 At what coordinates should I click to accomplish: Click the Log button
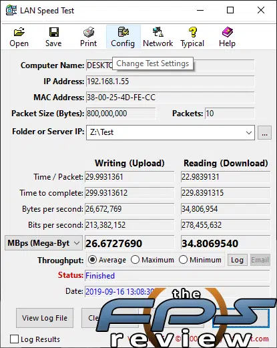(238, 260)
